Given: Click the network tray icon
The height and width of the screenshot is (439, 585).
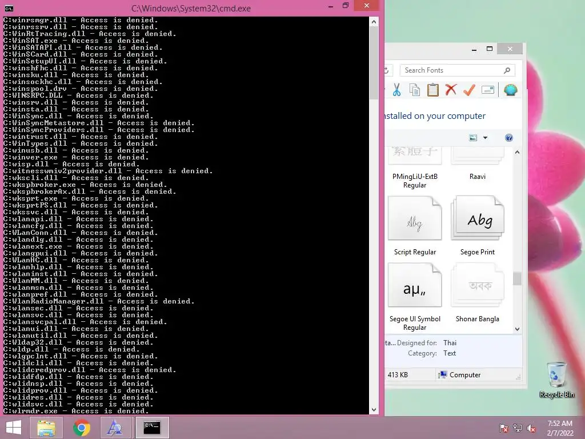Looking at the screenshot, I should (518, 428).
